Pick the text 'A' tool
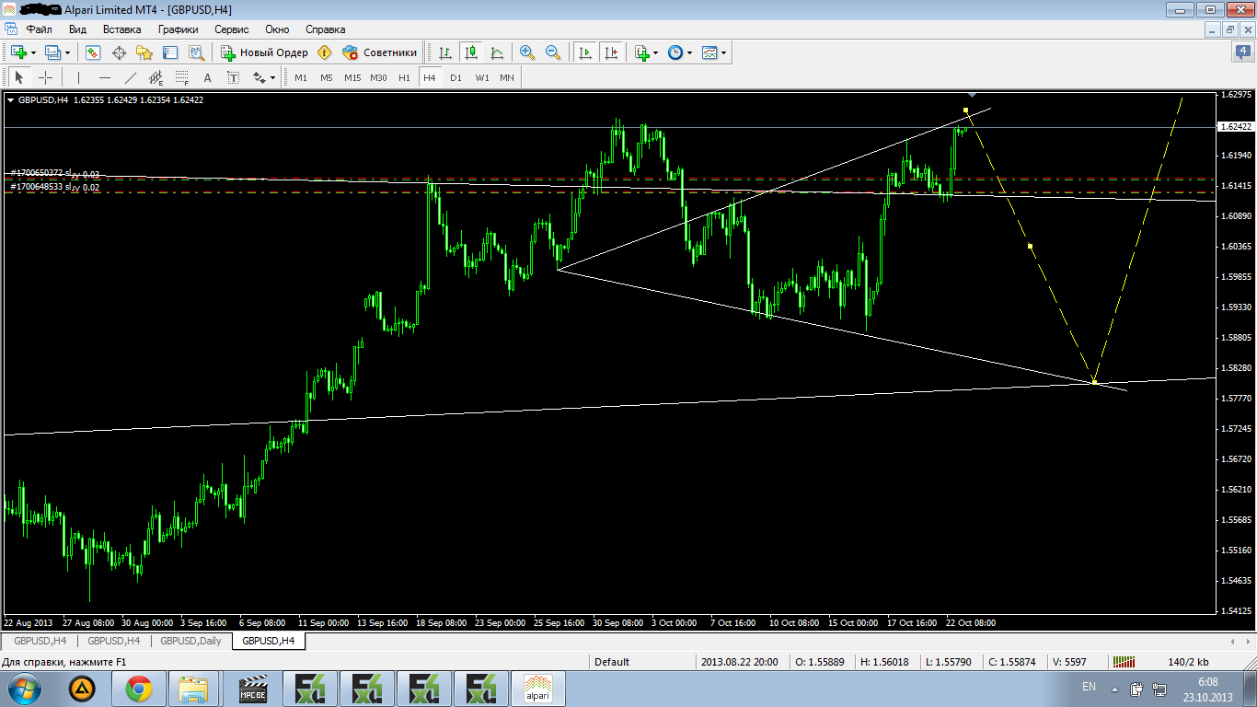This screenshot has width=1257, height=707. point(208,77)
